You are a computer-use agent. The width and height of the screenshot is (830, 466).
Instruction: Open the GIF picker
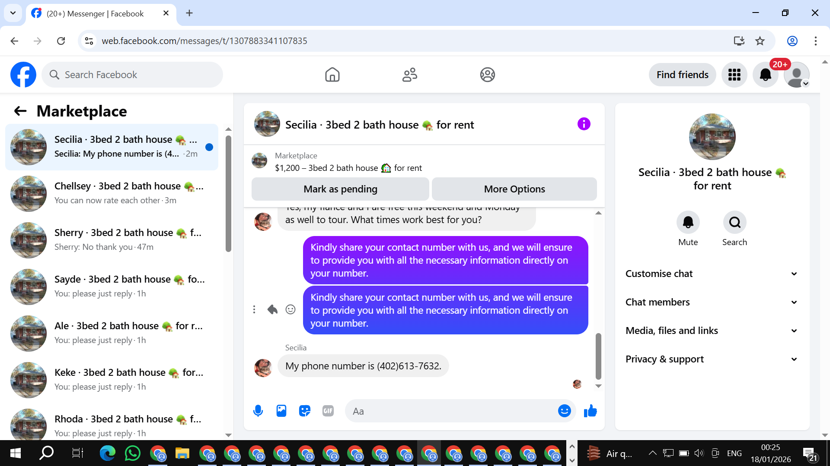tap(328, 411)
